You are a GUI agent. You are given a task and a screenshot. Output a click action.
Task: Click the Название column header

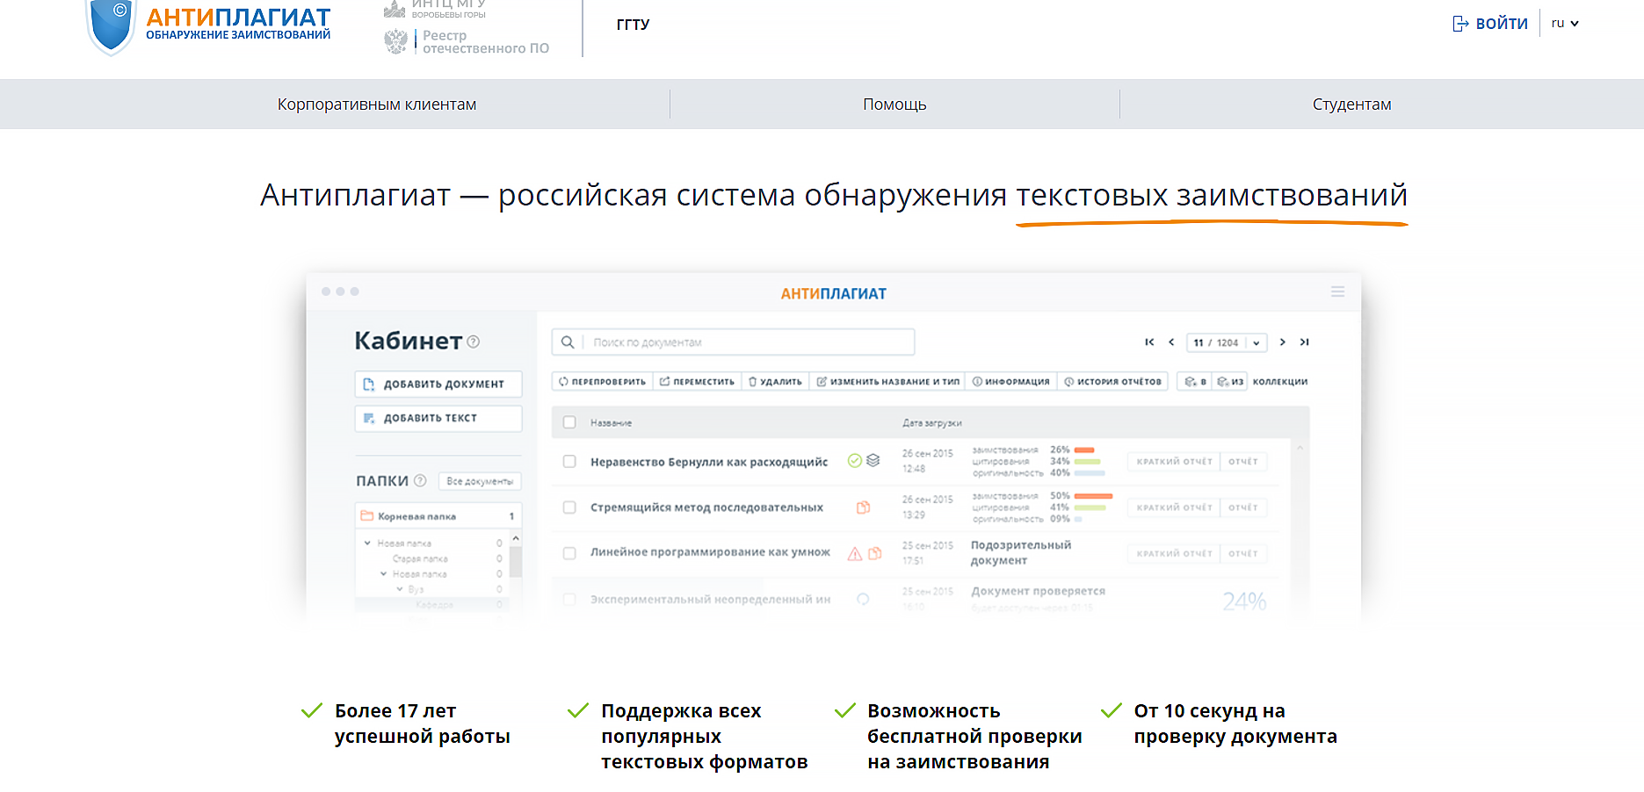pyautogui.click(x=611, y=423)
